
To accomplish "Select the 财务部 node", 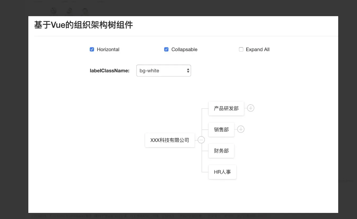I will point(221,151).
